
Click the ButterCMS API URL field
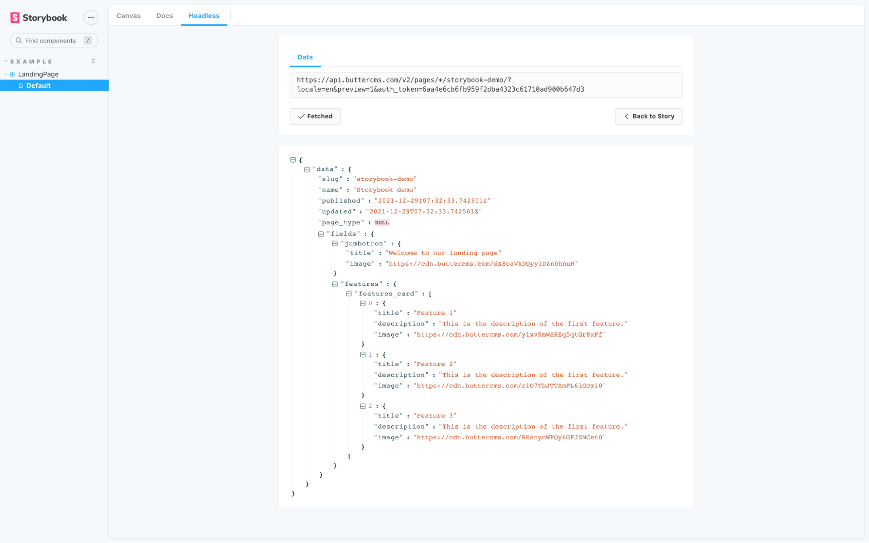tap(486, 85)
